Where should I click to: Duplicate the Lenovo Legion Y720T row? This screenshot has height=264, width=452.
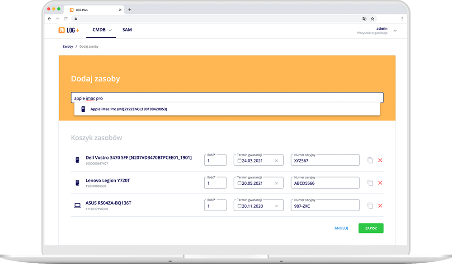(370, 183)
